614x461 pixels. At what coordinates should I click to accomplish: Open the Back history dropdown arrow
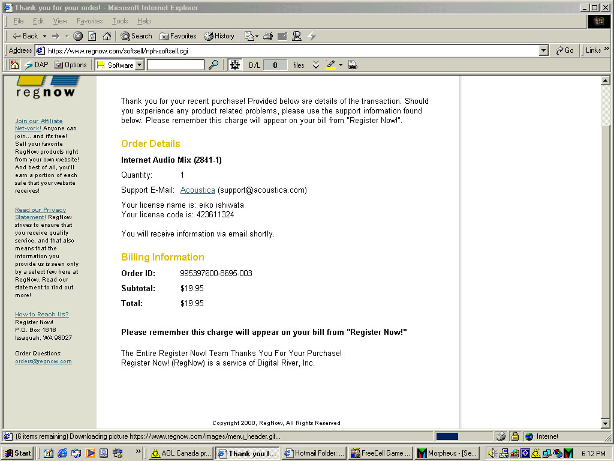44,36
